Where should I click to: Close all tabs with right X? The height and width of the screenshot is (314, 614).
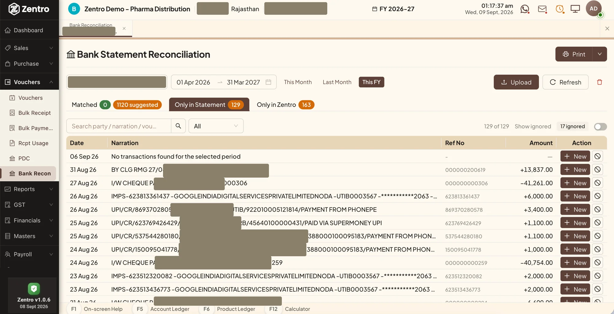point(607,29)
